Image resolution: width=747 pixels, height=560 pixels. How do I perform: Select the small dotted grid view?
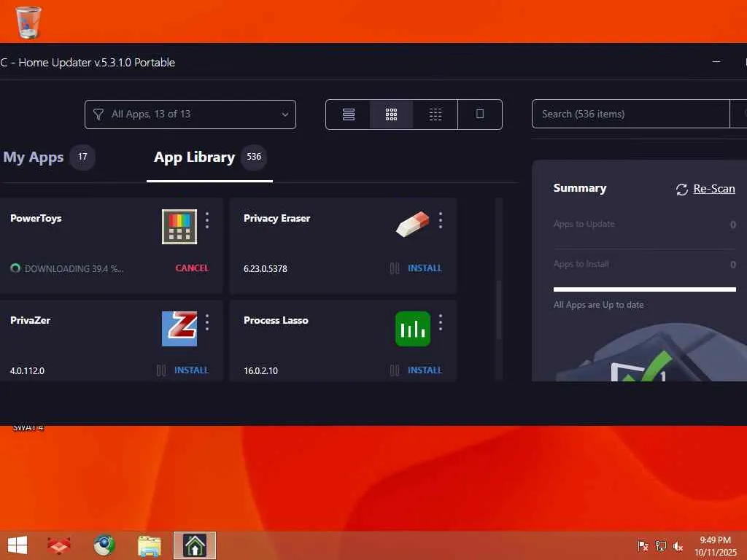point(435,114)
